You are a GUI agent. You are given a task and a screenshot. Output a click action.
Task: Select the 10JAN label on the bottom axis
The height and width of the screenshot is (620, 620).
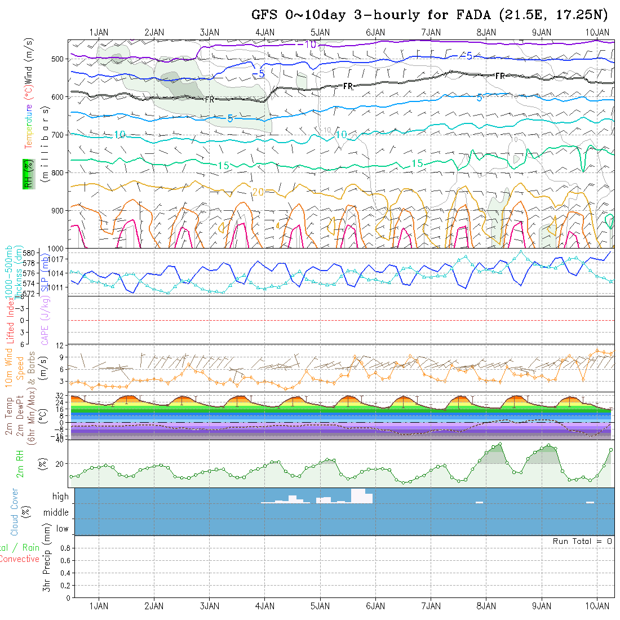point(597,606)
